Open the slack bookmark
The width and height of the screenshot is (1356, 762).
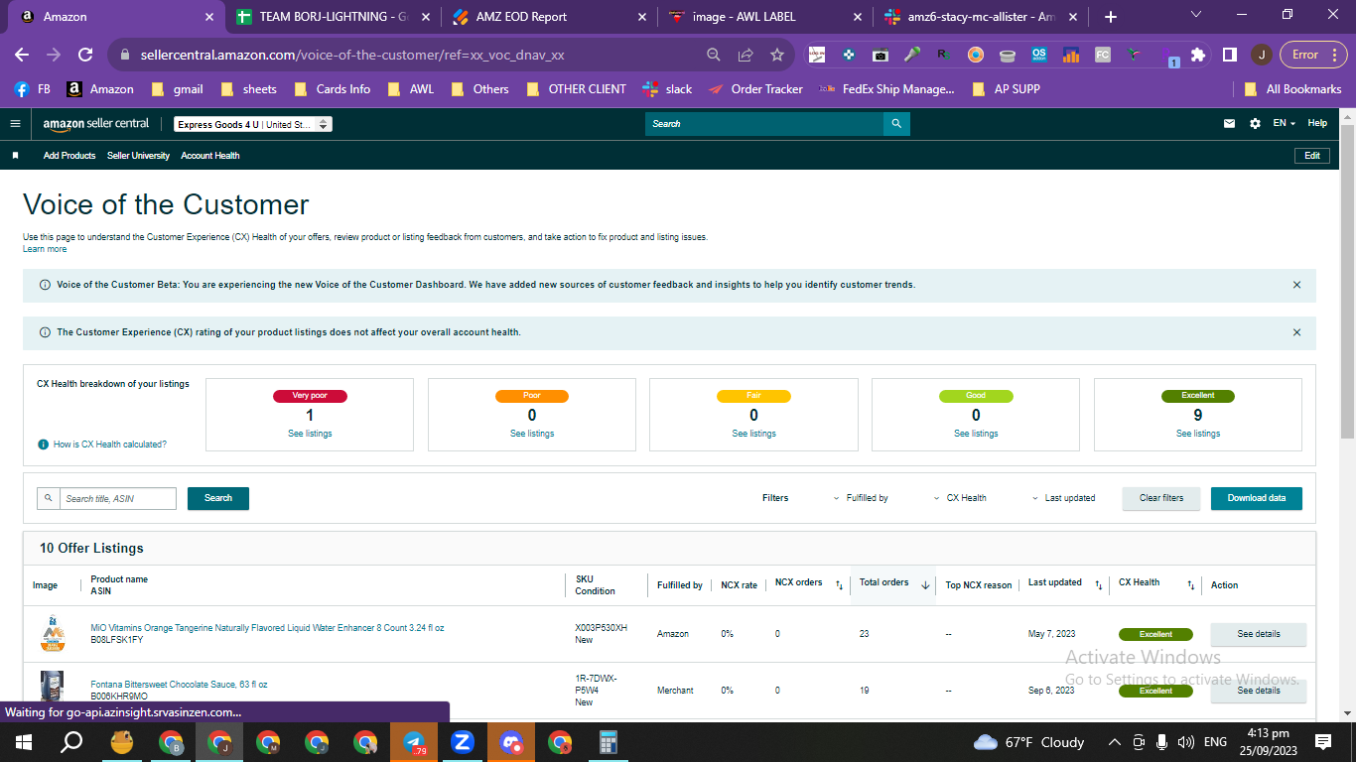(668, 89)
